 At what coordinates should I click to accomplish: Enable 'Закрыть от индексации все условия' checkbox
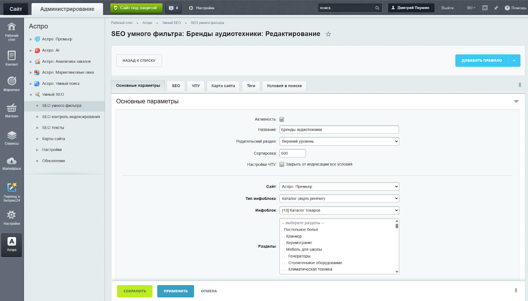(282, 164)
